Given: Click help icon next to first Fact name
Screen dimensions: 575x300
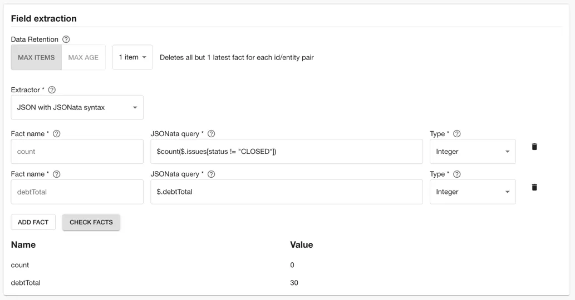Looking at the screenshot, I should (x=56, y=134).
